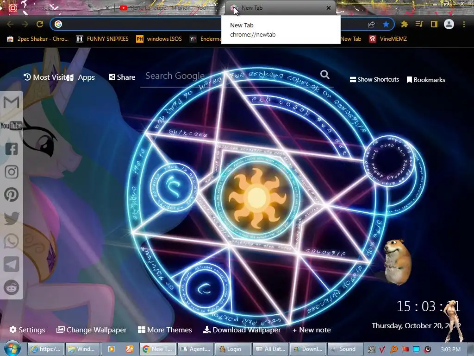This screenshot has height=356, width=474.
Task: Switch to the Agent taskbar window
Action: tap(196, 349)
